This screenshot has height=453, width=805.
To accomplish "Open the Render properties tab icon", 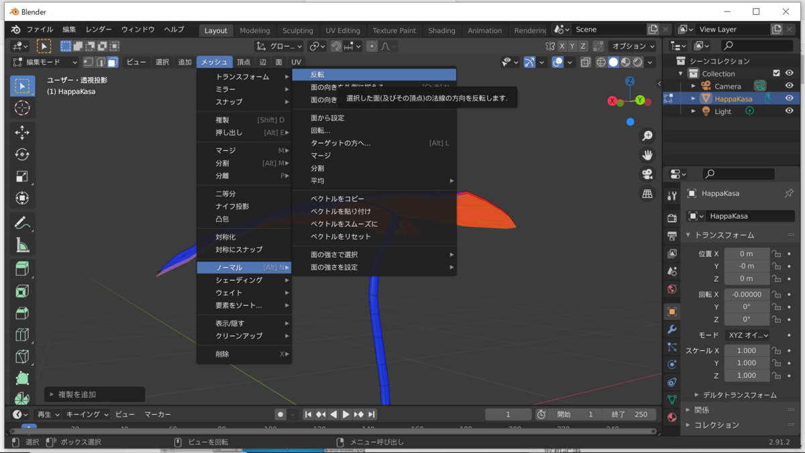I will (672, 218).
